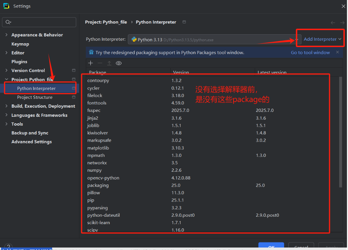The height and width of the screenshot is (250, 348).
Task: Open the Plugins settings page
Action: tap(19, 62)
